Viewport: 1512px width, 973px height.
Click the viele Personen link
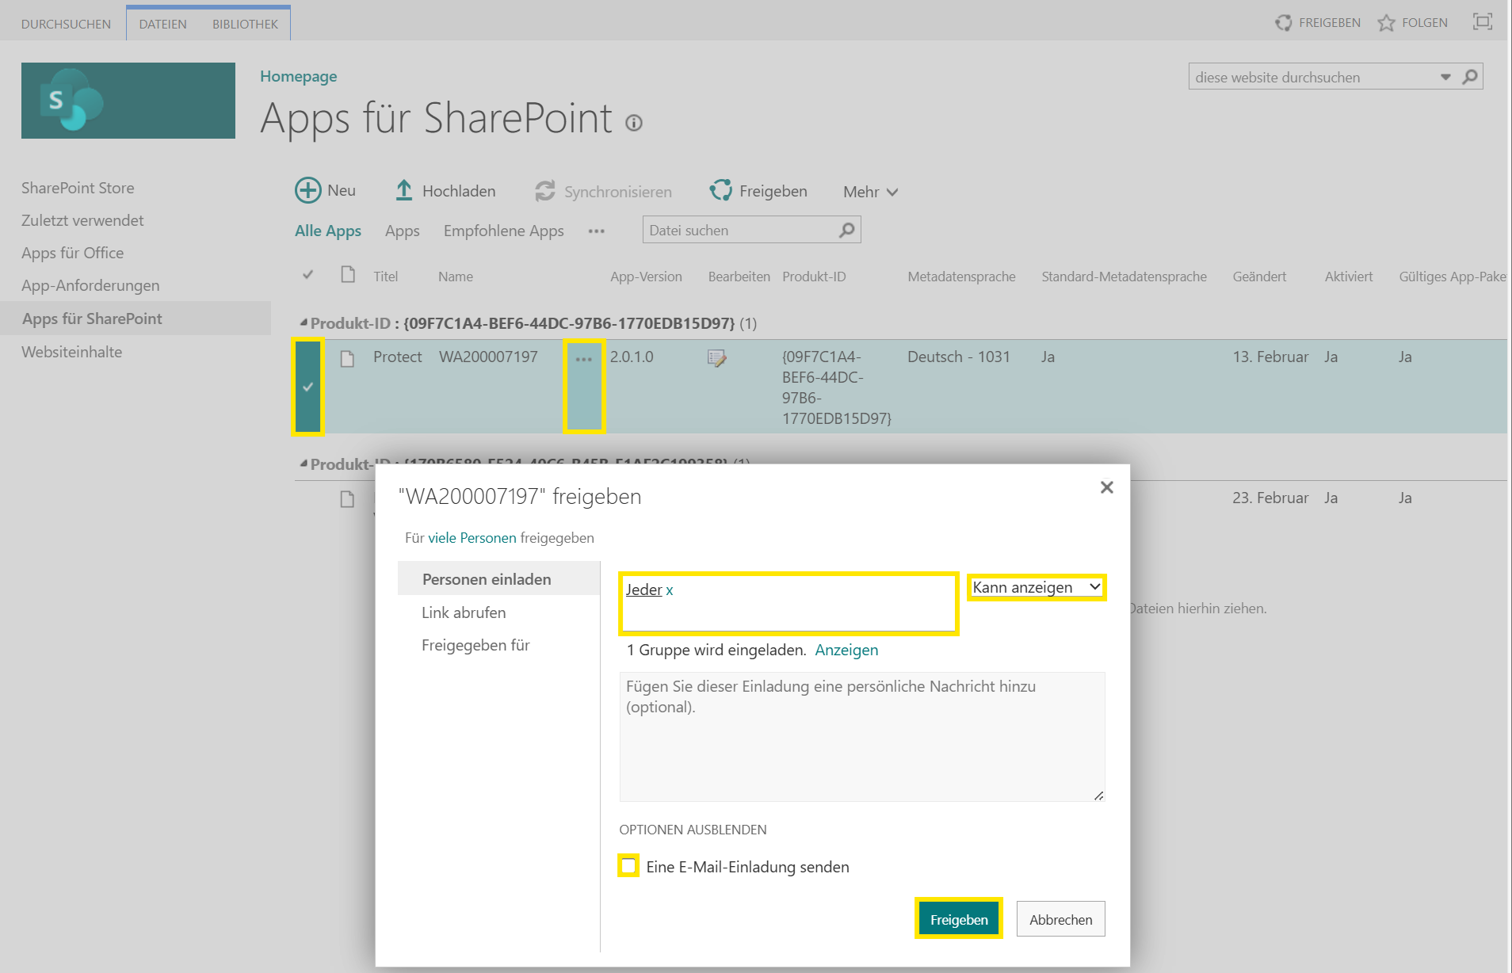pos(472,537)
